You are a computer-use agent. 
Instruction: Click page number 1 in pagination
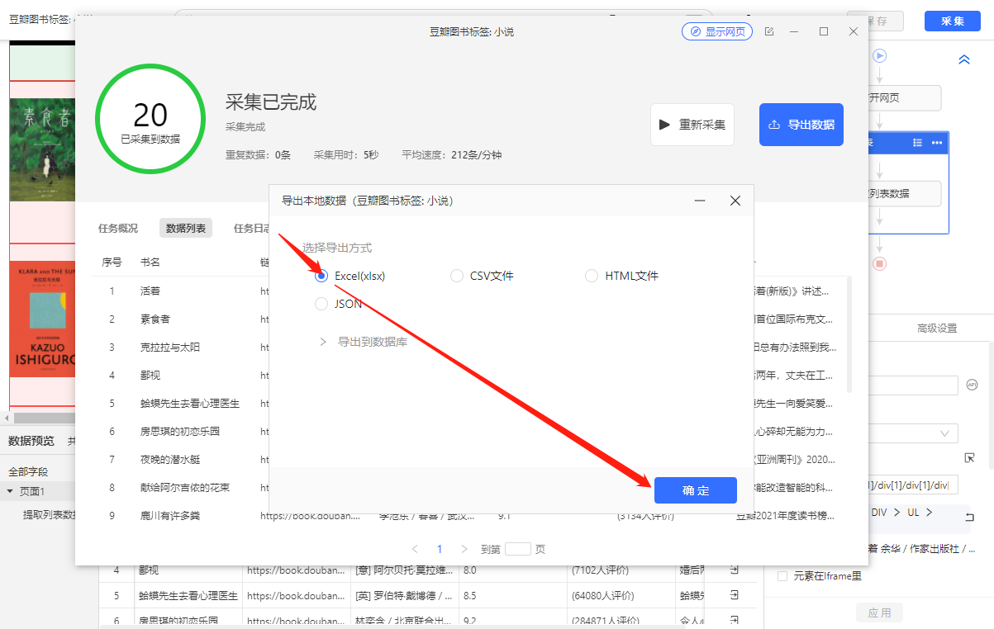[440, 549]
